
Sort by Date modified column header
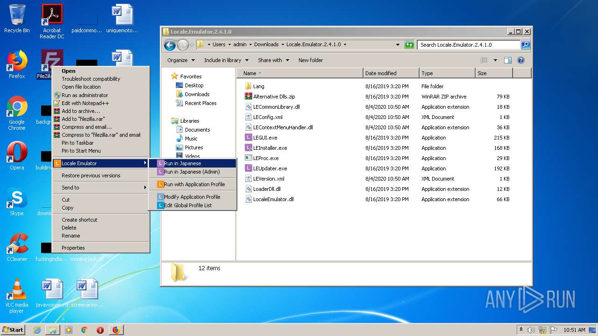[391, 73]
